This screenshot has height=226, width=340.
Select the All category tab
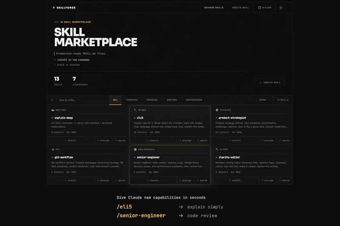[x=115, y=100]
